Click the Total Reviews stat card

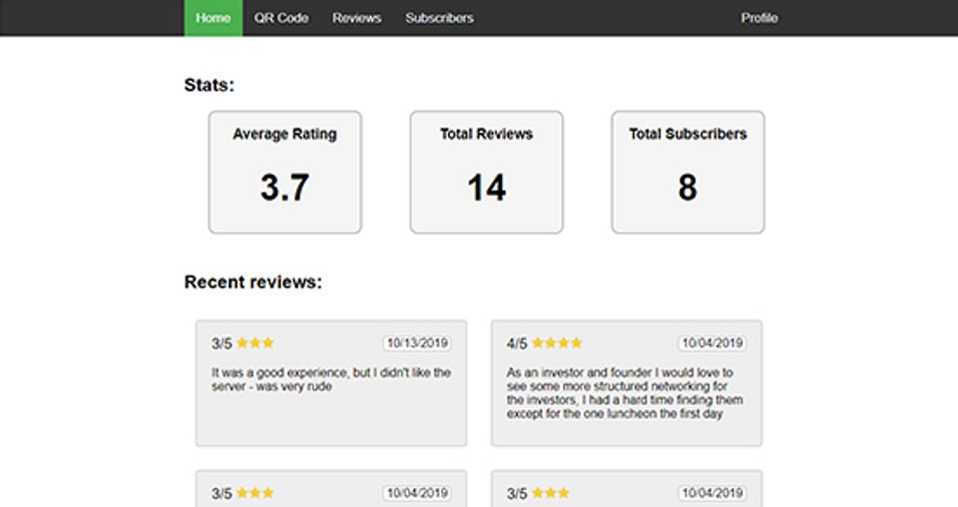pyautogui.click(x=486, y=173)
